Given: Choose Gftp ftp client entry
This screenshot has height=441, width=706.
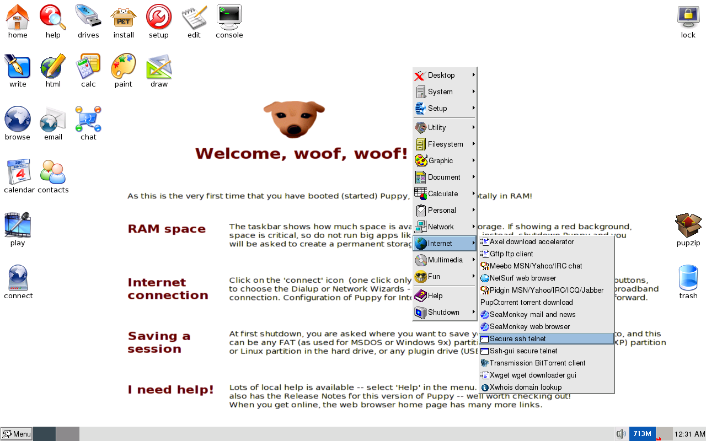Looking at the screenshot, I should [x=547, y=254].
